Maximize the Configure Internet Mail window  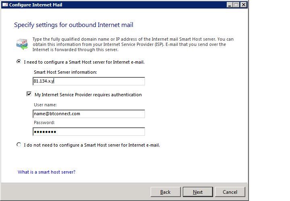(x=236, y=5)
